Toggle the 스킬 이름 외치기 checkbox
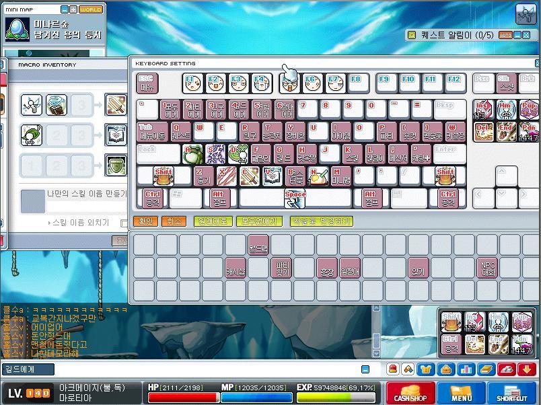The width and height of the screenshot is (541, 405). coord(124,223)
